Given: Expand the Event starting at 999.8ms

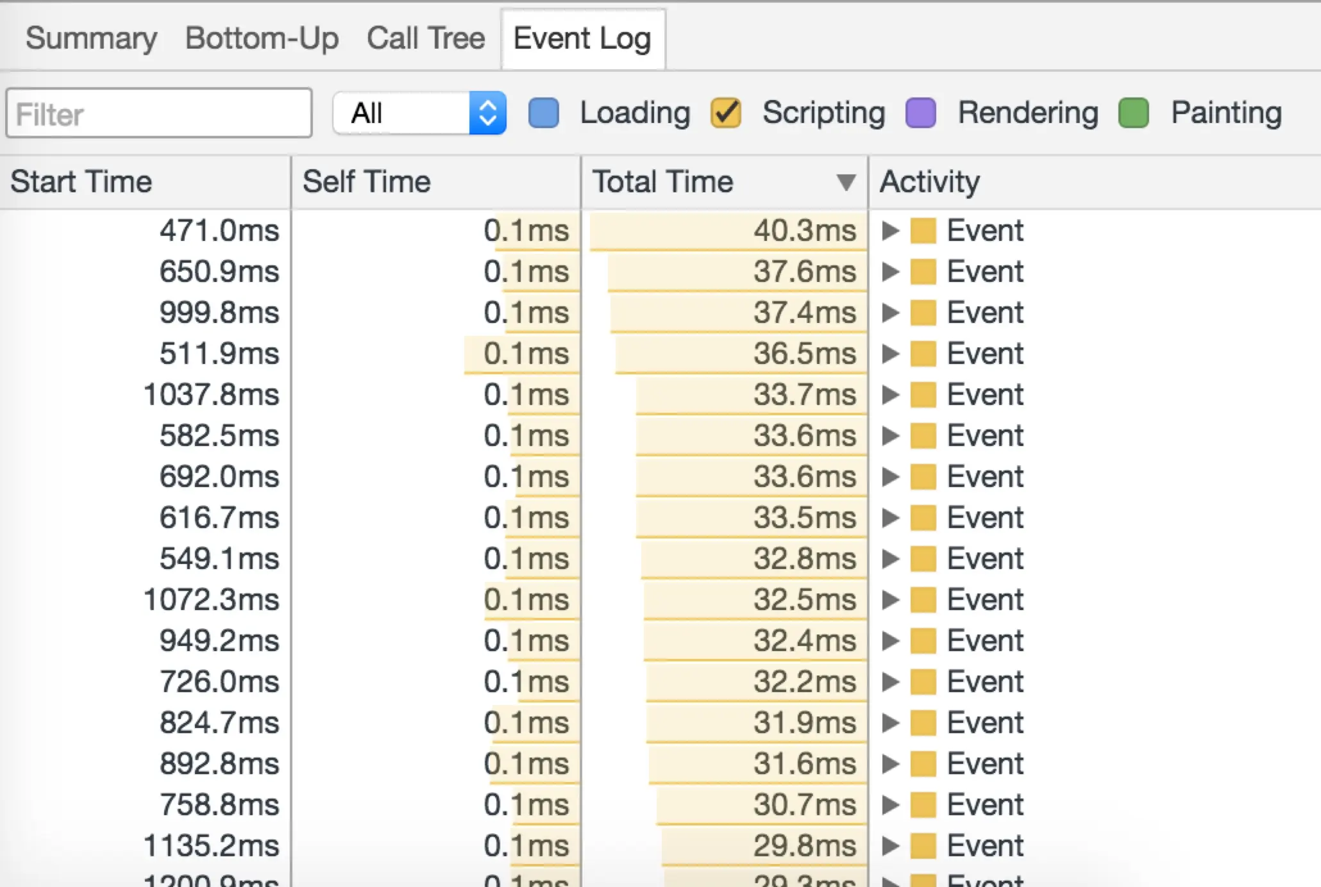Looking at the screenshot, I should tap(889, 313).
